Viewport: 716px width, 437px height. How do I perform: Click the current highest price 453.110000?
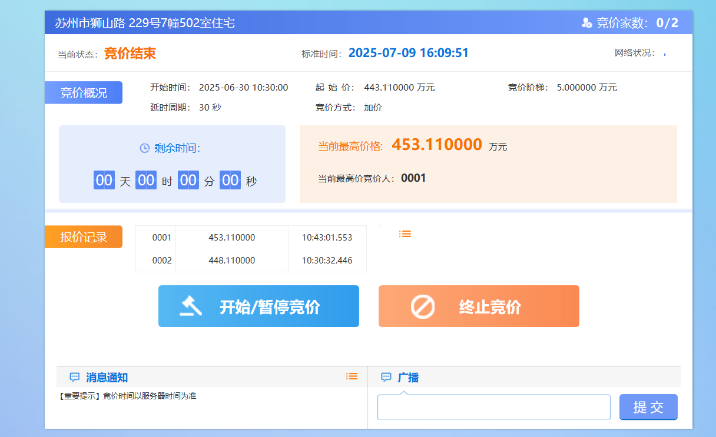[437, 145]
